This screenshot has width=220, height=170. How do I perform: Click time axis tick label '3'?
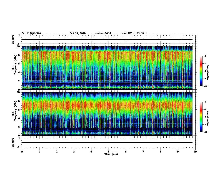point(74,151)
